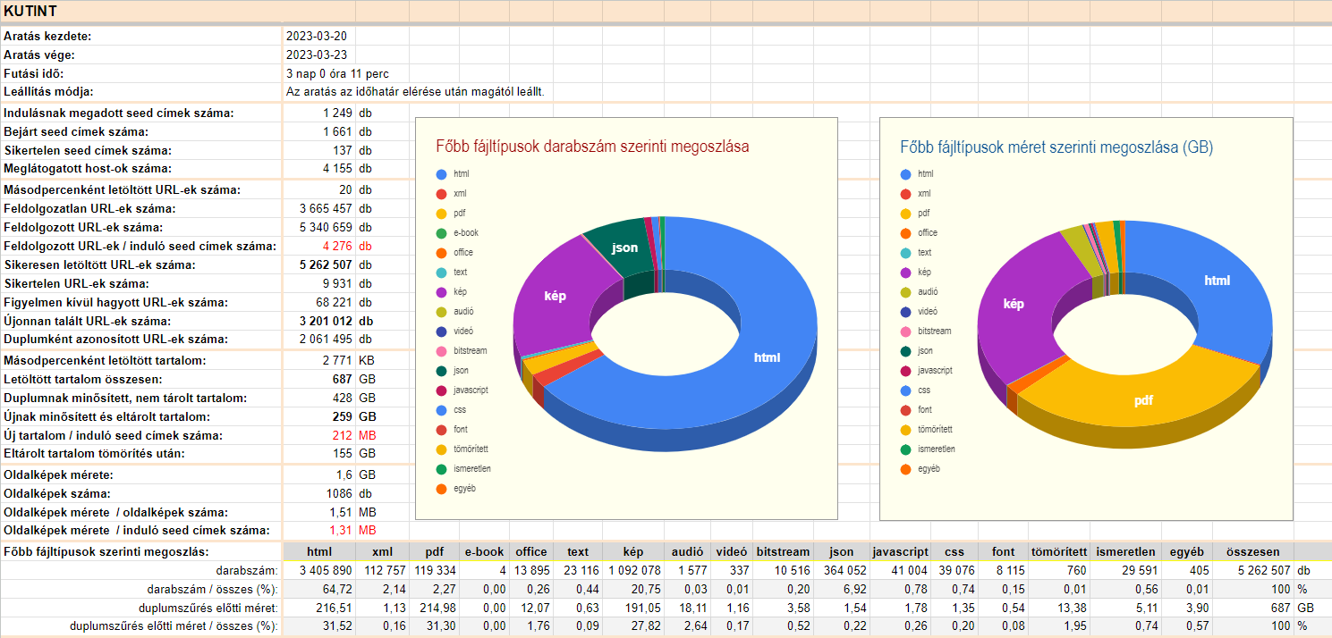Click purple kép legend swatch in size chart
Viewport: 1332px width, 638px height.
pos(906,273)
